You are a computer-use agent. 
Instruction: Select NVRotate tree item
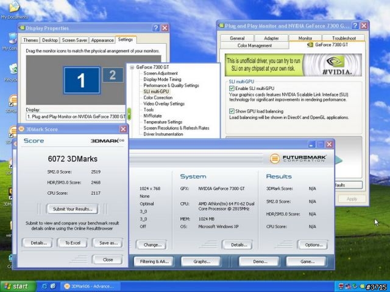pyautogui.click(x=152, y=116)
